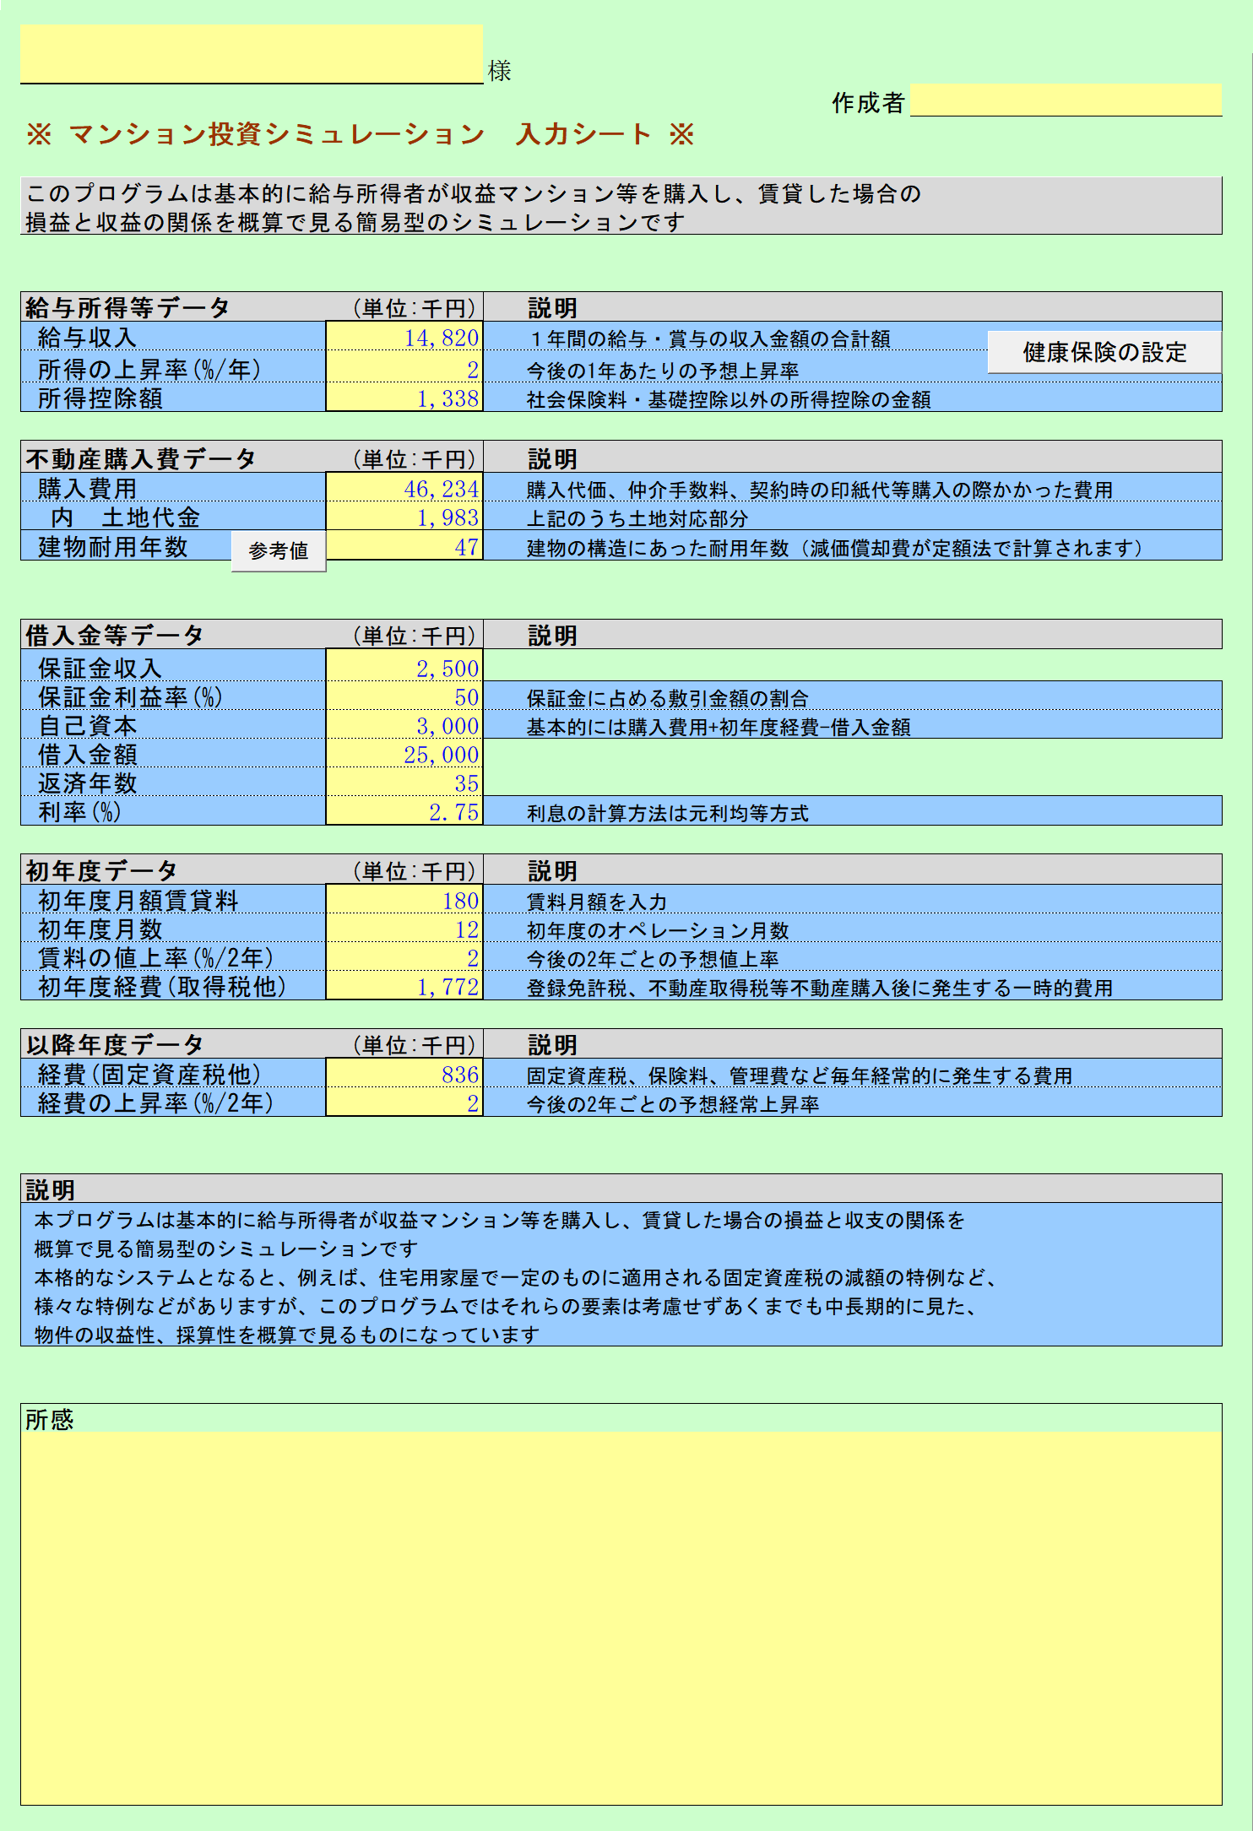Select the 作成者 name input field
Screen dimensions: 1253x1831
pos(1066,100)
